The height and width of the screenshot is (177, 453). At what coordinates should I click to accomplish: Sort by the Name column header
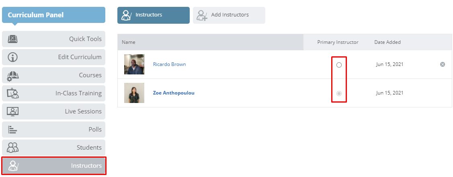[129, 42]
